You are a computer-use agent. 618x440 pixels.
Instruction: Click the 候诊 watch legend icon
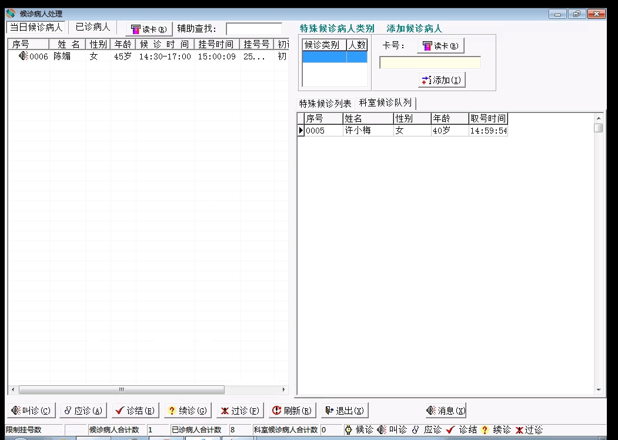[349, 430]
